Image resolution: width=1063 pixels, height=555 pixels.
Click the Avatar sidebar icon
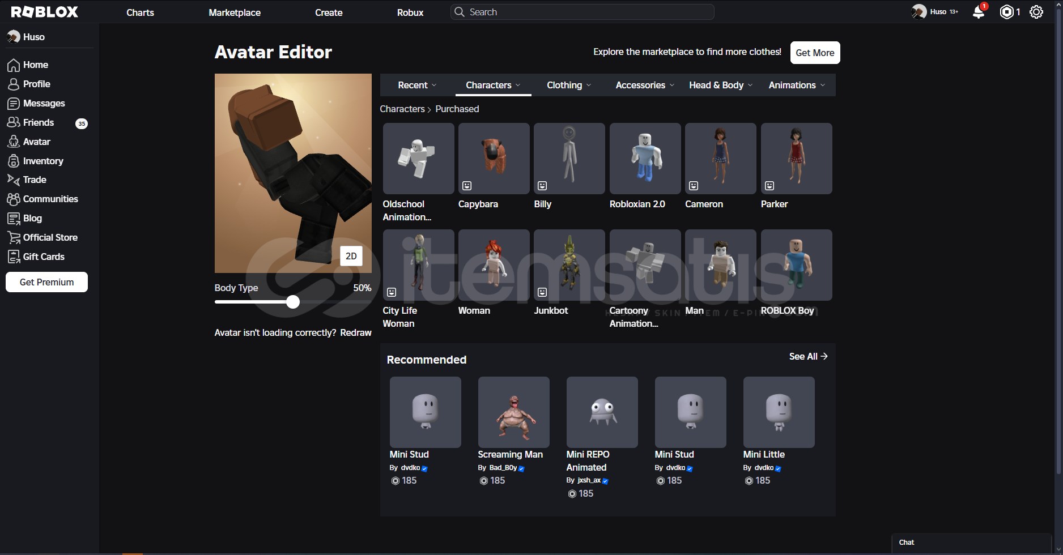(14, 142)
